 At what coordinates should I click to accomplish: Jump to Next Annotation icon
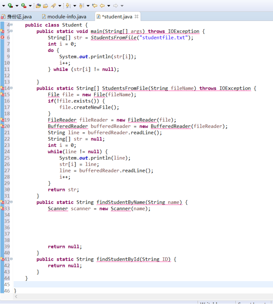[68, 6]
